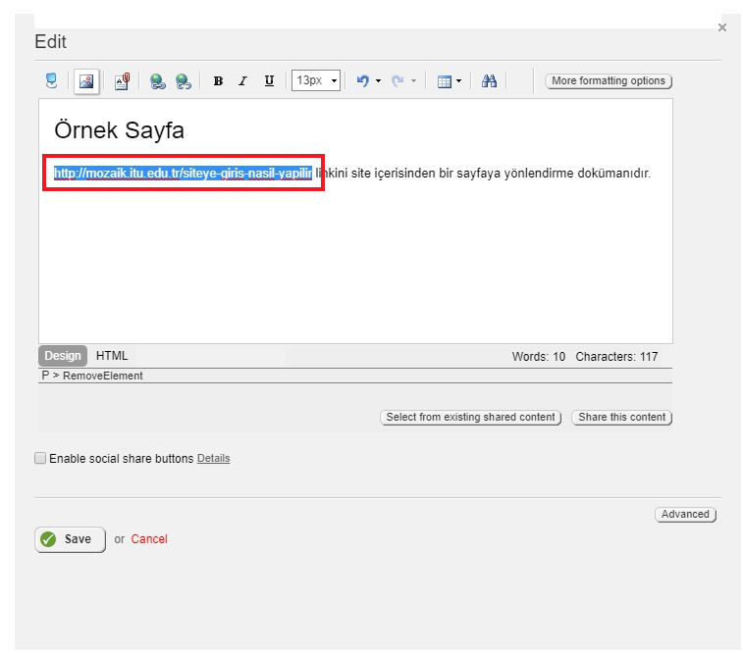Click the Insert Table icon
This screenshot has width=743, height=653.
445,81
